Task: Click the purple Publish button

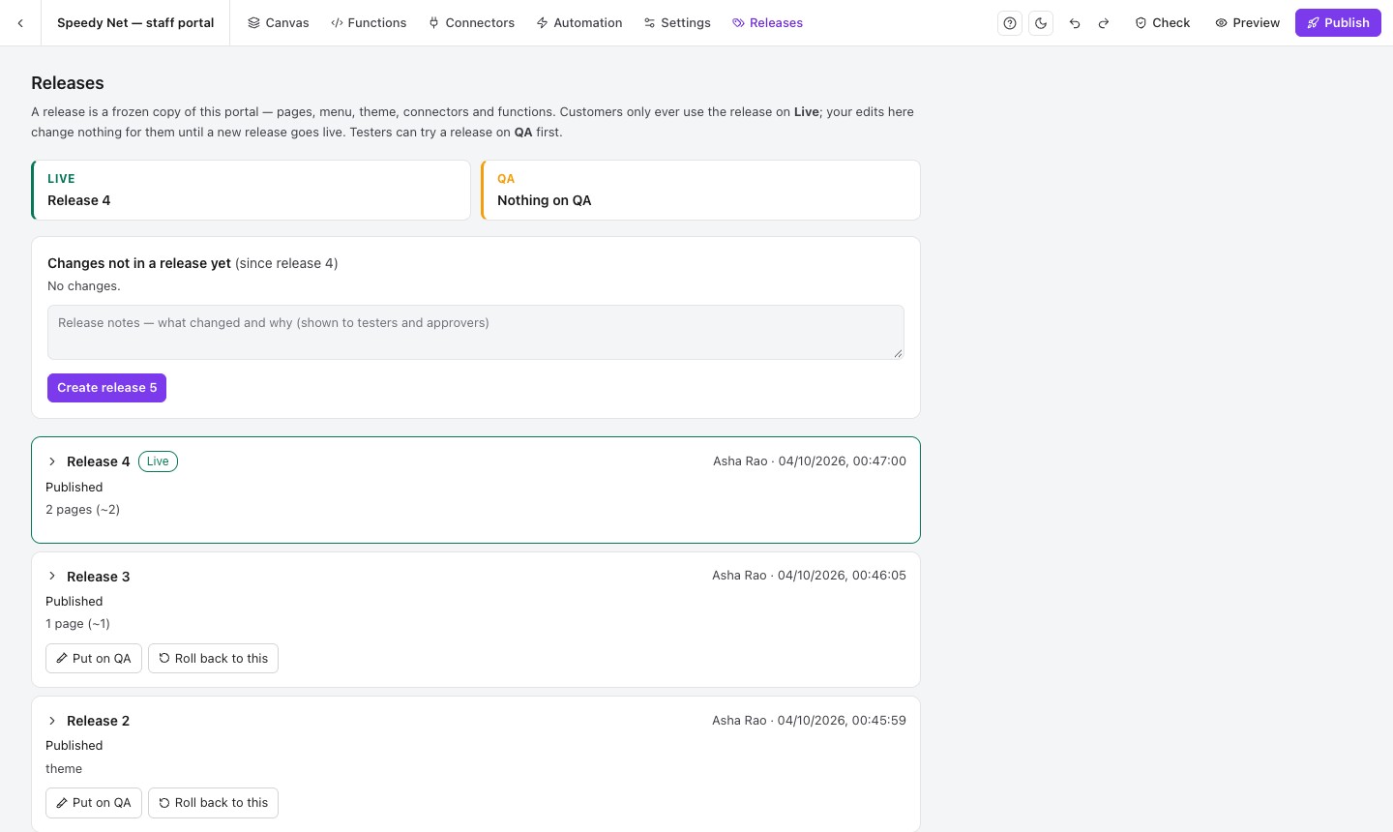Action: click(x=1338, y=23)
